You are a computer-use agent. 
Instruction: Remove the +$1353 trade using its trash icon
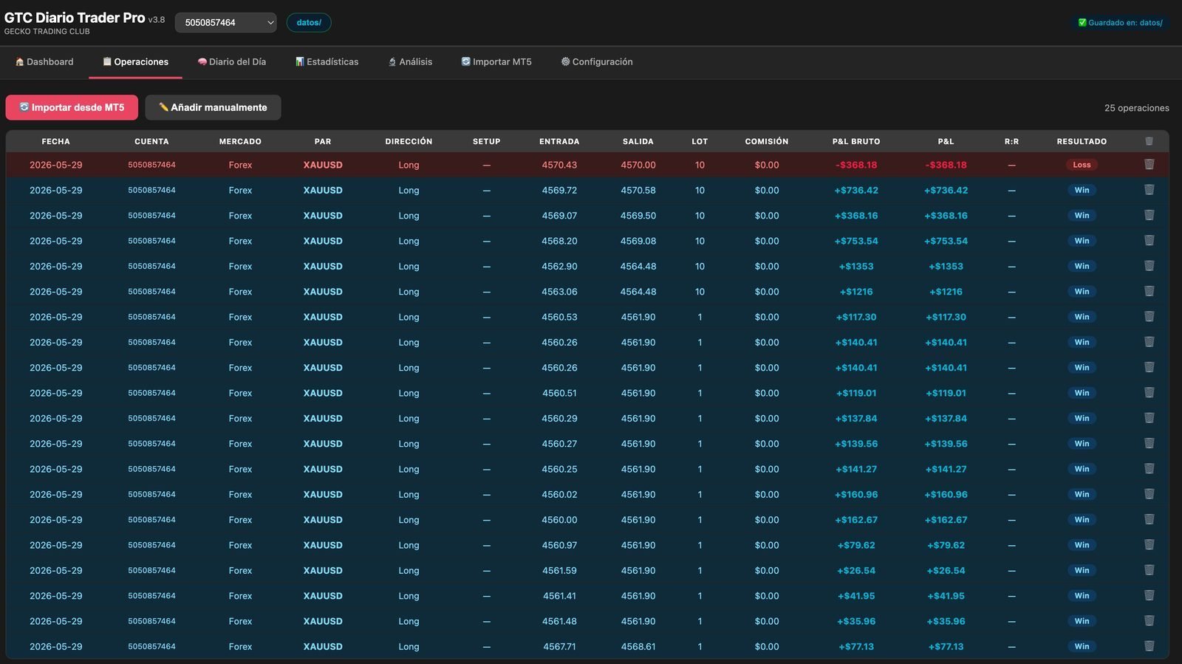(1149, 266)
